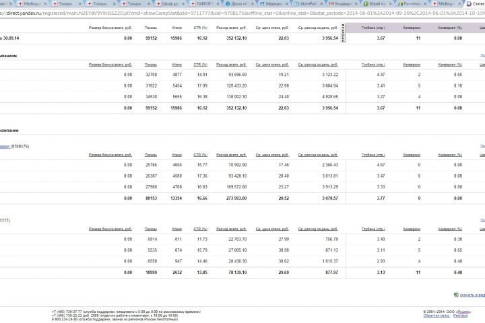Switch to the Расчетно browser tab
The height and width of the screenshot is (323, 485).
click(x=412, y=4)
